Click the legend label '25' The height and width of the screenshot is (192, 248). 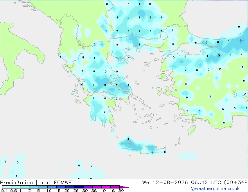pos(76,190)
